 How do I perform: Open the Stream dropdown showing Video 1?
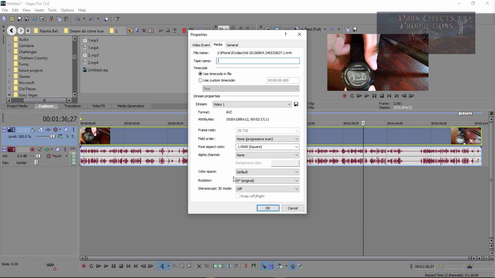tap(252, 104)
